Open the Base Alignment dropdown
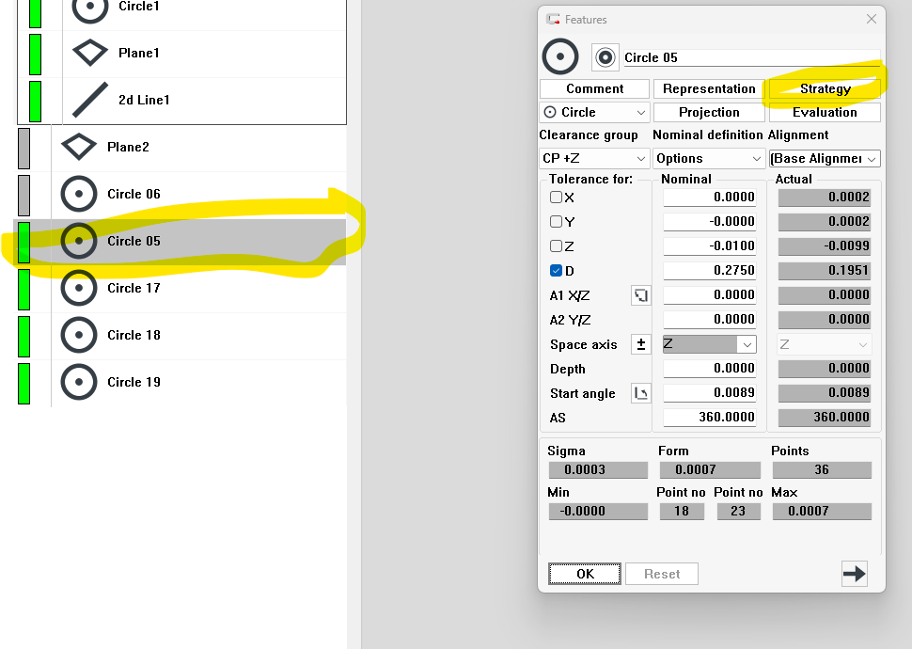Screen dimensions: 912x649 point(825,158)
